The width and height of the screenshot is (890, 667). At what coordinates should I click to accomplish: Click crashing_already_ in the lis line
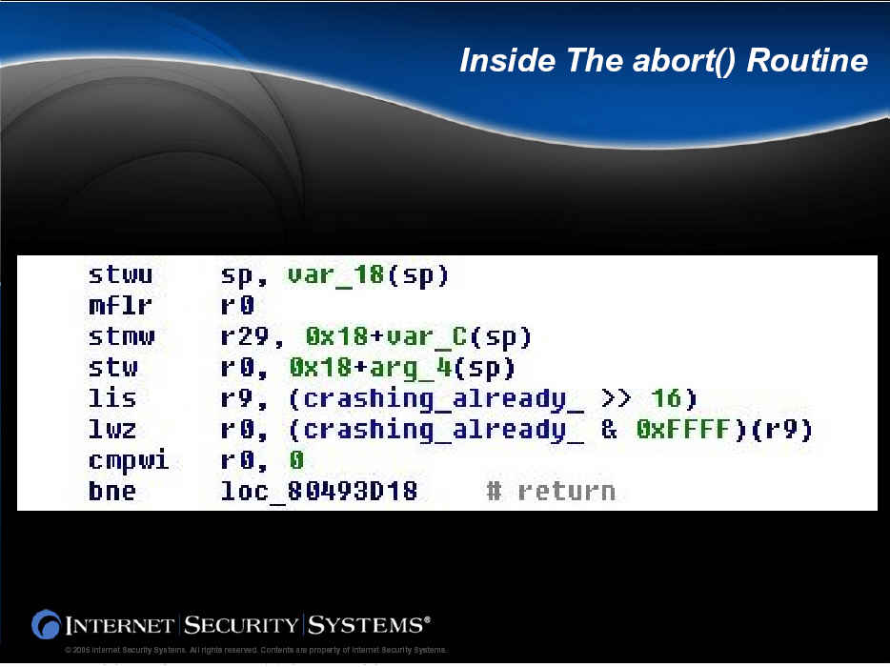435,398
